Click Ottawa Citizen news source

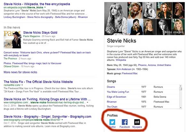tap(11, 66)
